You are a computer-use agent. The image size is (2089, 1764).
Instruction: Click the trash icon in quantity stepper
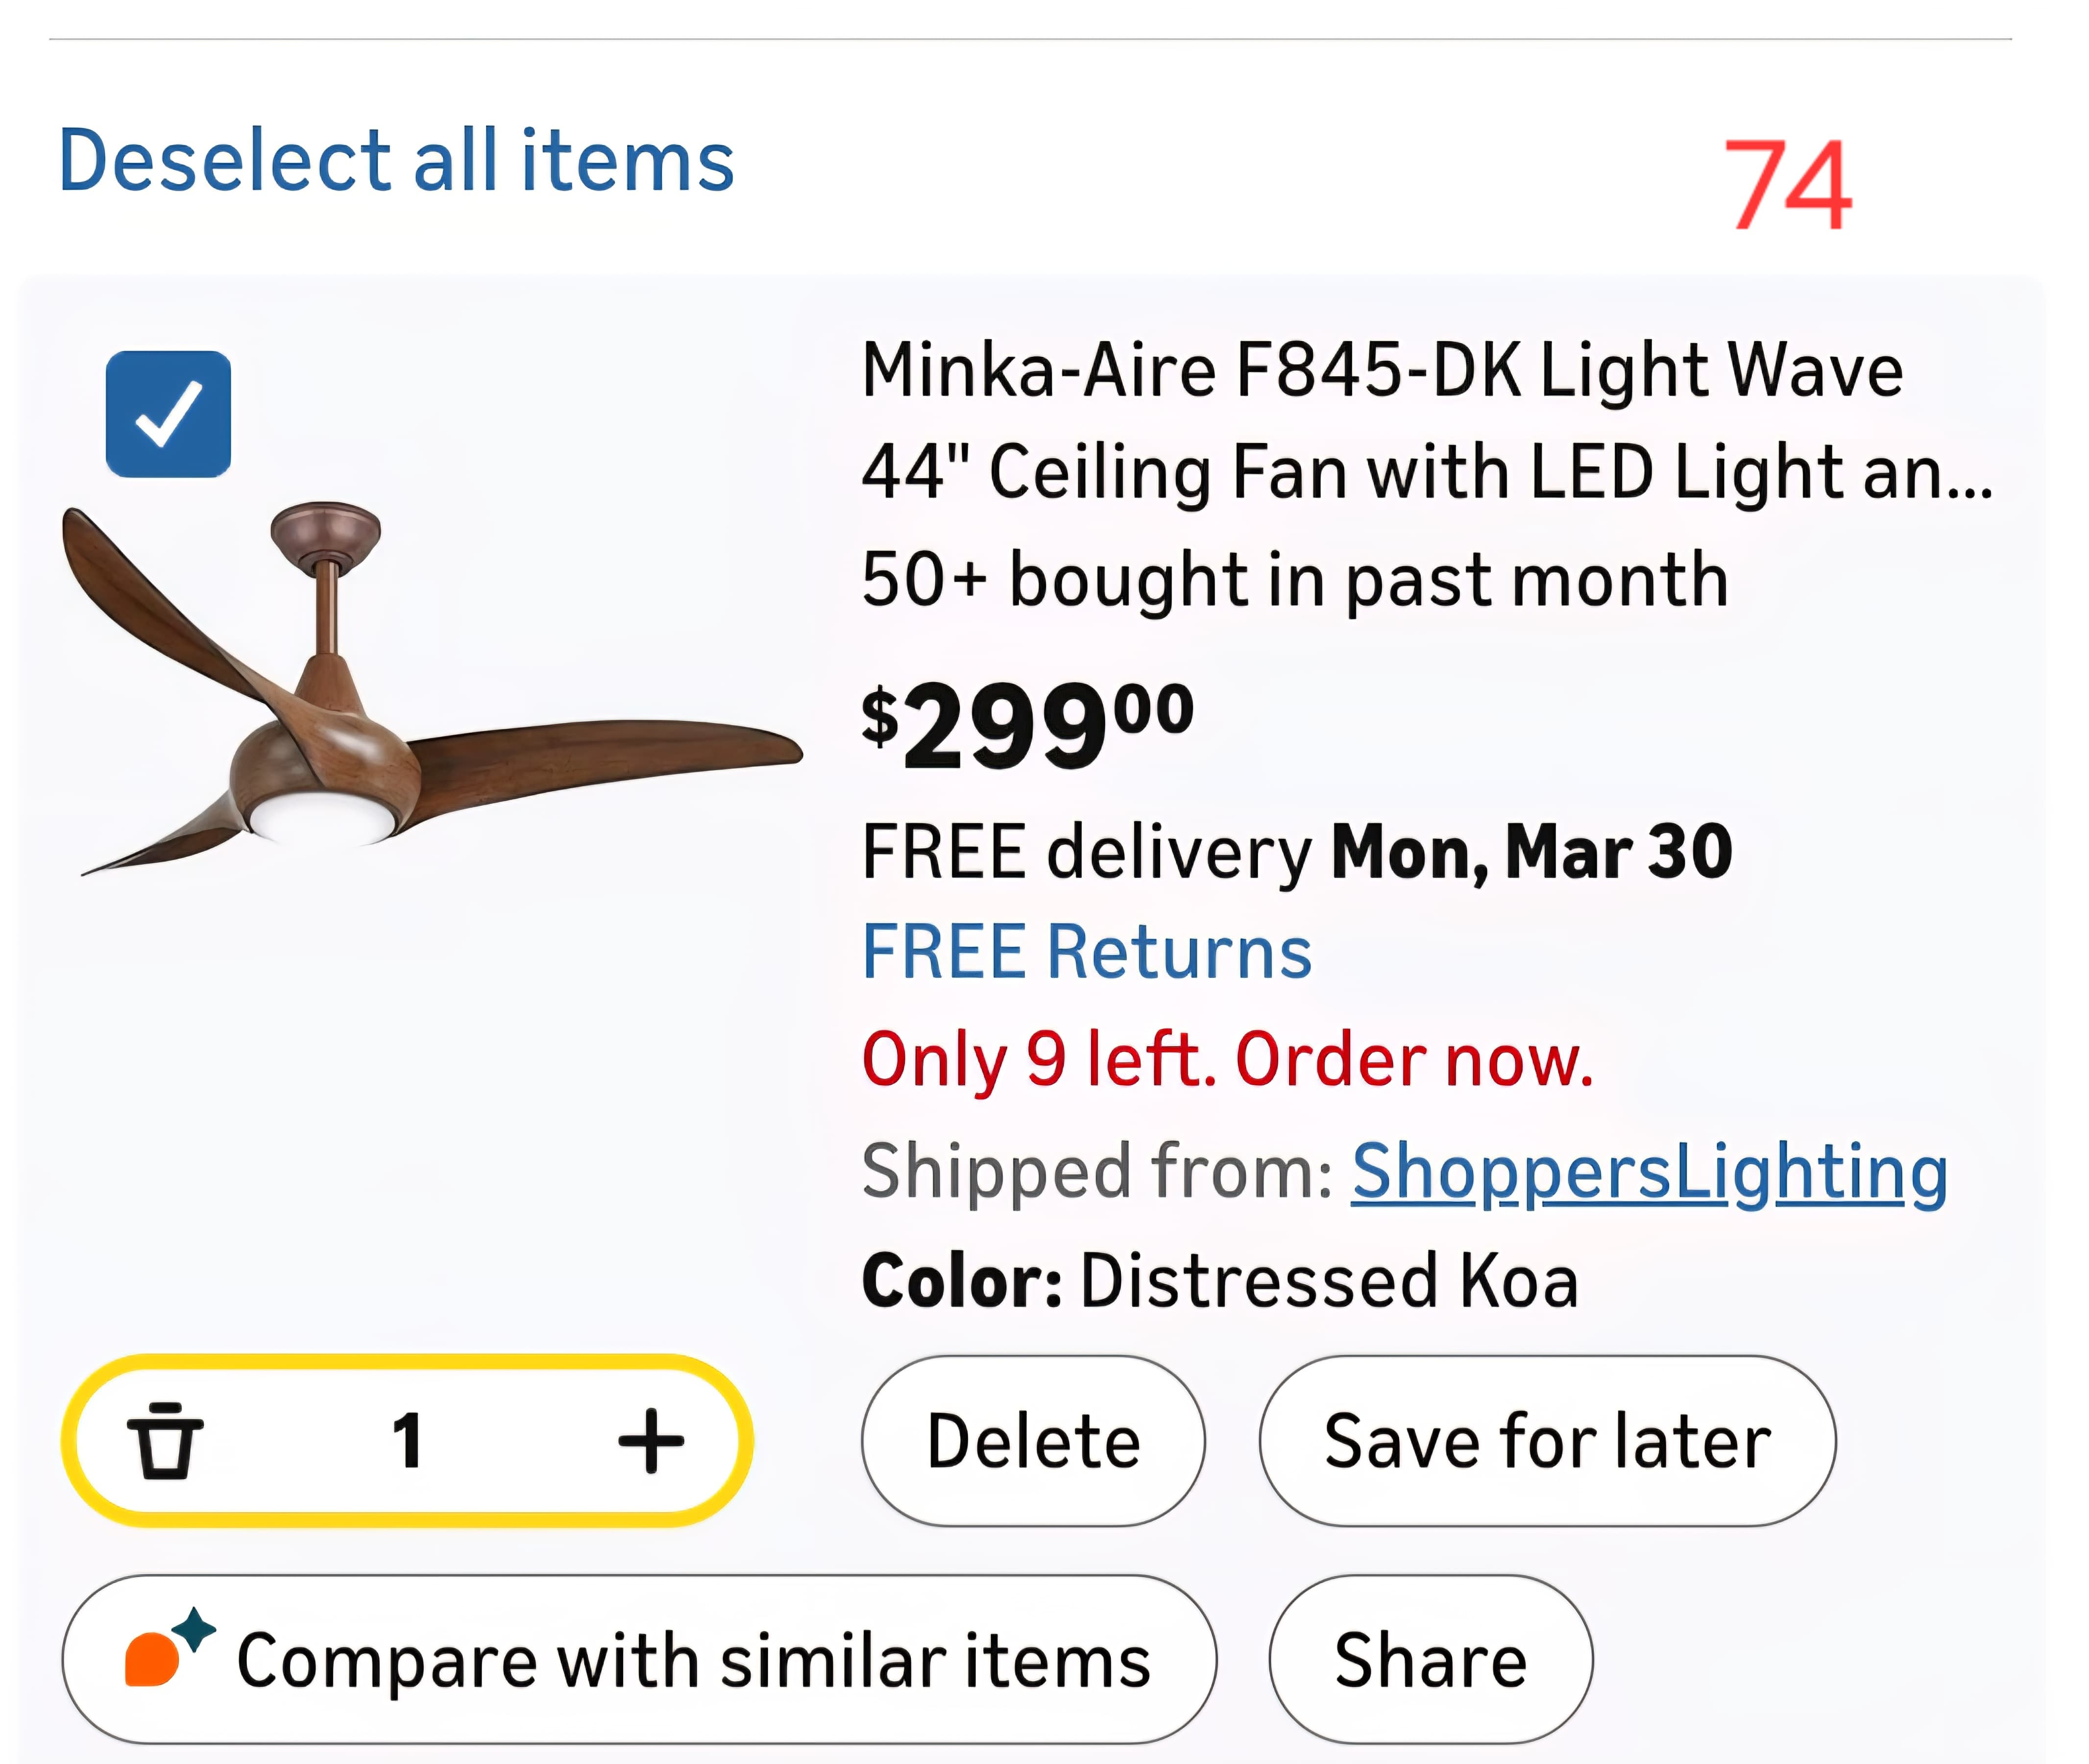click(165, 1441)
